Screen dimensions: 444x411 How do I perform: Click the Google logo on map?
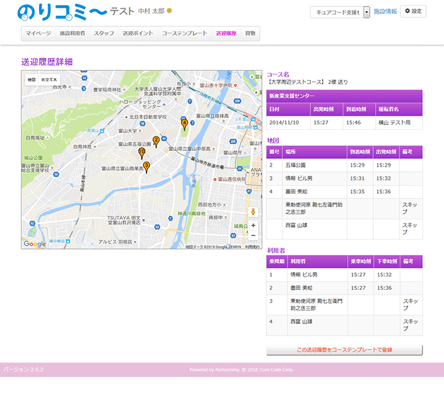pyautogui.click(x=34, y=244)
